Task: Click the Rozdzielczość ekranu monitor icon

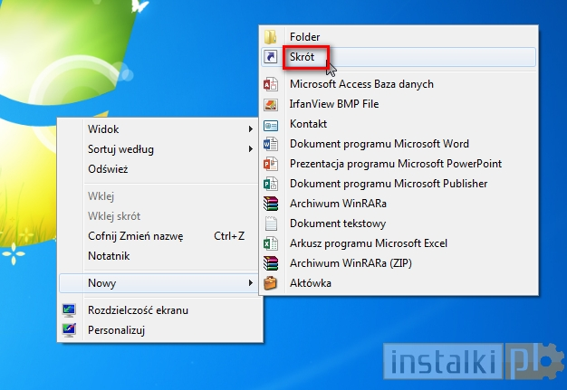Action: (x=69, y=310)
